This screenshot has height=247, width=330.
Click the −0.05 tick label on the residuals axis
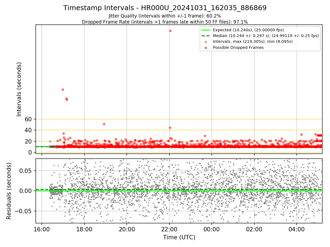coord(23,211)
